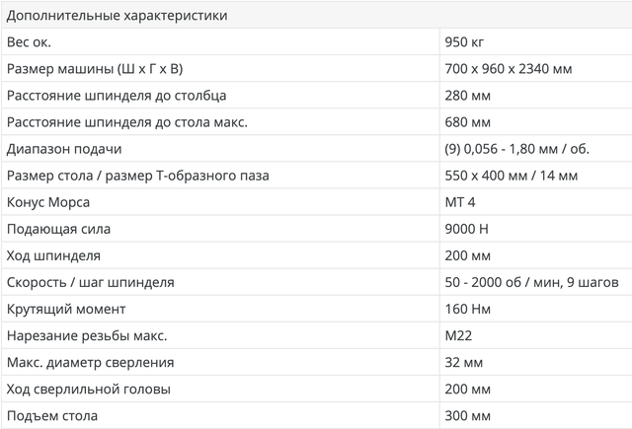Click the '950 кг' weight value
632x429 pixels.
465,42
